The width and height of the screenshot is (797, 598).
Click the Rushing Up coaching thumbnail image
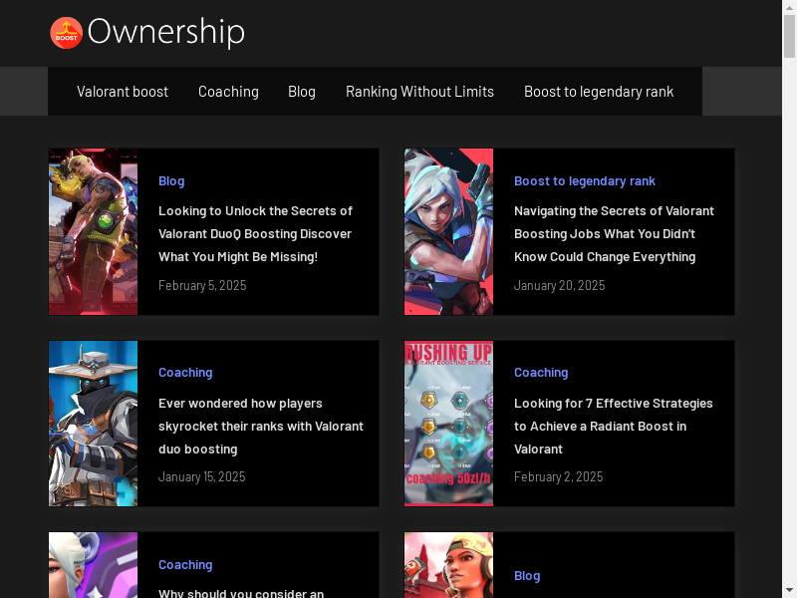(448, 424)
